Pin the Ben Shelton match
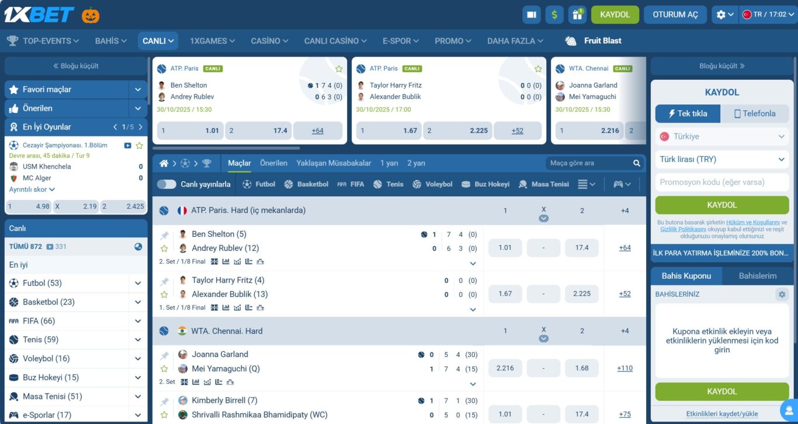Image resolution: width=798 pixels, height=424 pixels. click(x=165, y=235)
